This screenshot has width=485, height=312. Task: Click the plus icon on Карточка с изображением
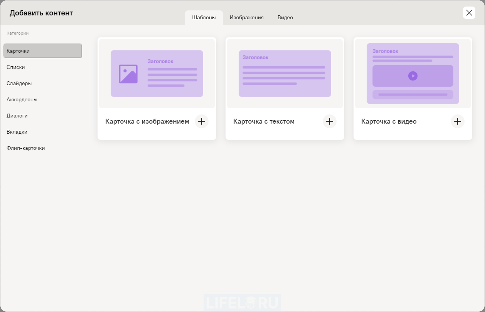pyautogui.click(x=201, y=121)
